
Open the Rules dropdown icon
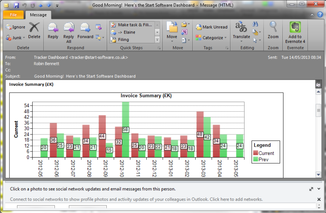coord(185,24)
